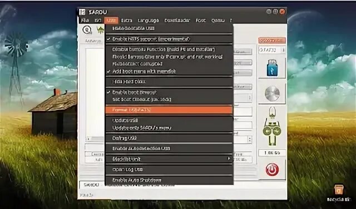The image size is (356, 209).
Task: Open the Language menu
Action: click(x=148, y=21)
